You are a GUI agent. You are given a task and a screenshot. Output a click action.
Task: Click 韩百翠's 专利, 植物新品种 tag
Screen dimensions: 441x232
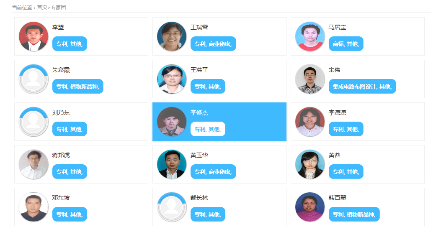(354, 214)
